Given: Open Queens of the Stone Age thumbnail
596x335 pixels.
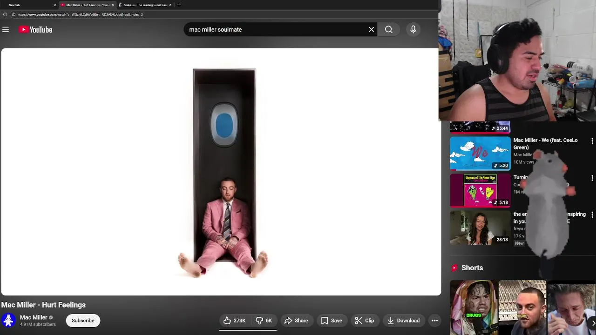Looking at the screenshot, I should pos(480,190).
